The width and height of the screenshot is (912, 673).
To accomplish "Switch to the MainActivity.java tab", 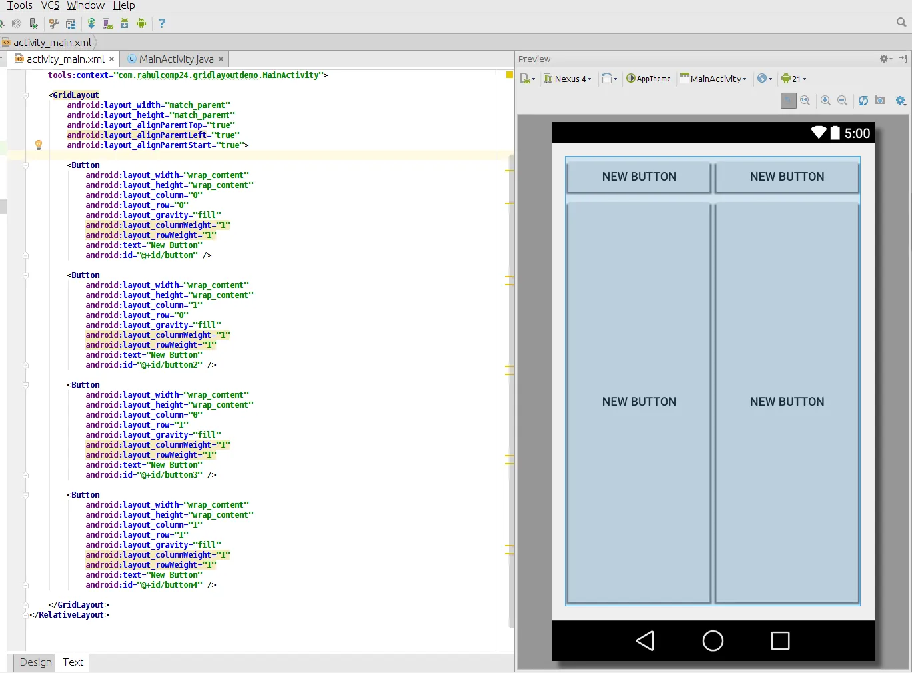I will pyautogui.click(x=176, y=59).
